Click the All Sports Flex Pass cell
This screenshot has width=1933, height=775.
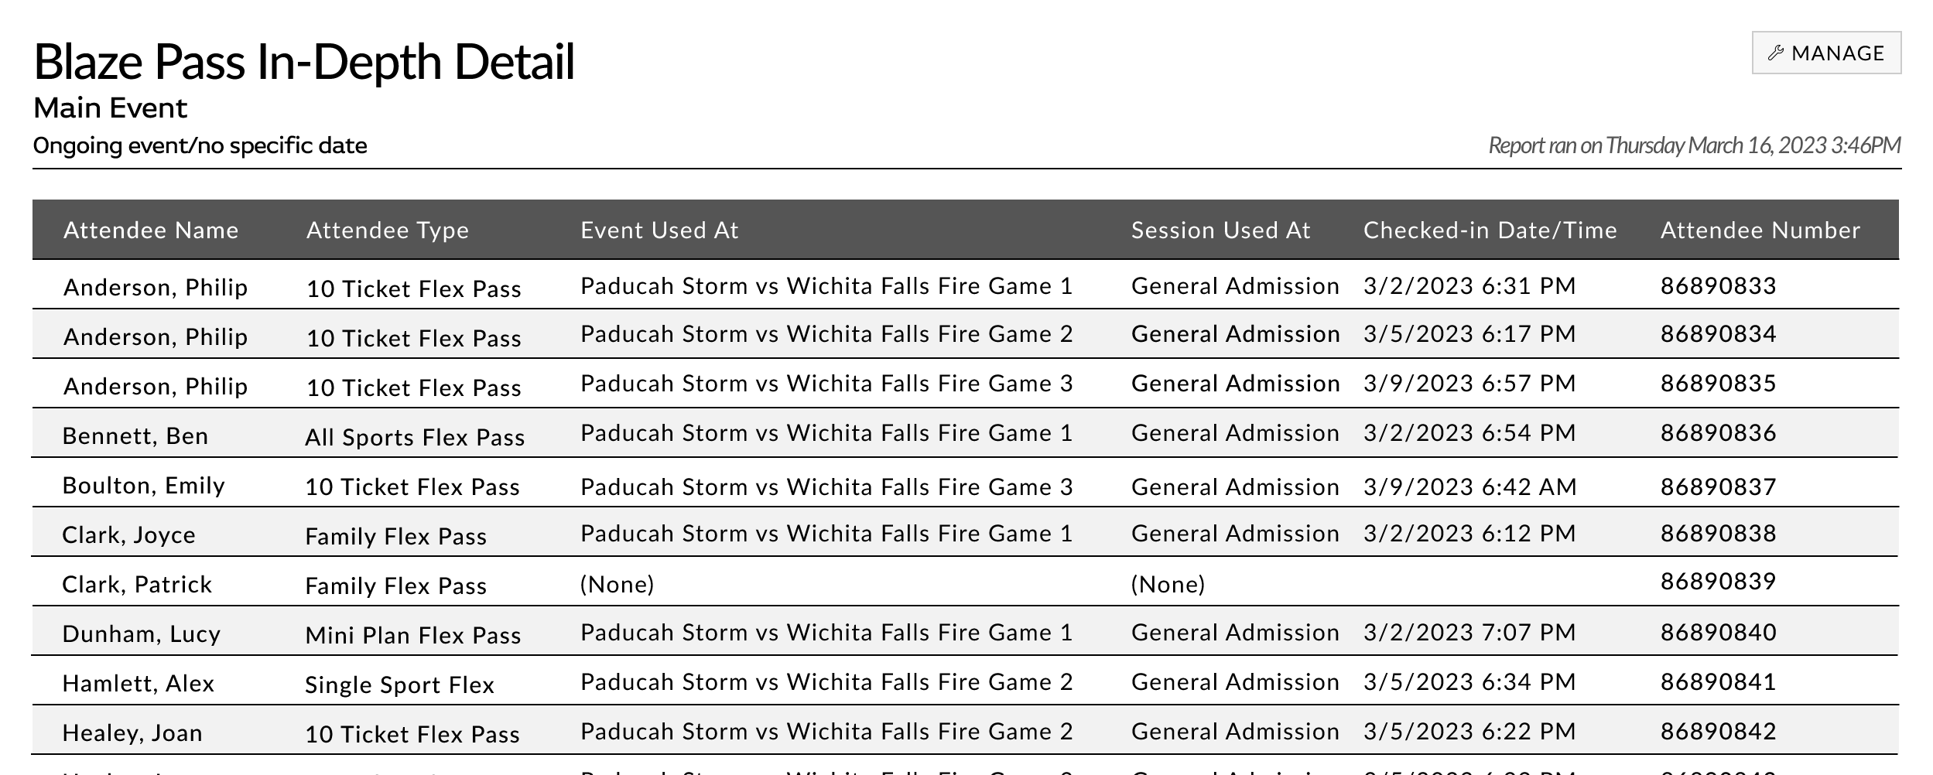click(415, 437)
